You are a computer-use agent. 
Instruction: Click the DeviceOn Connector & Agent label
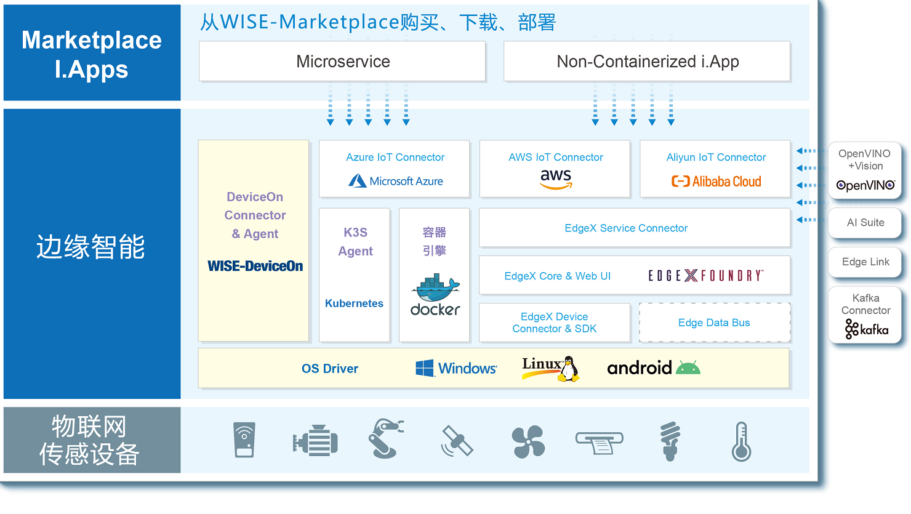click(255, 215)
